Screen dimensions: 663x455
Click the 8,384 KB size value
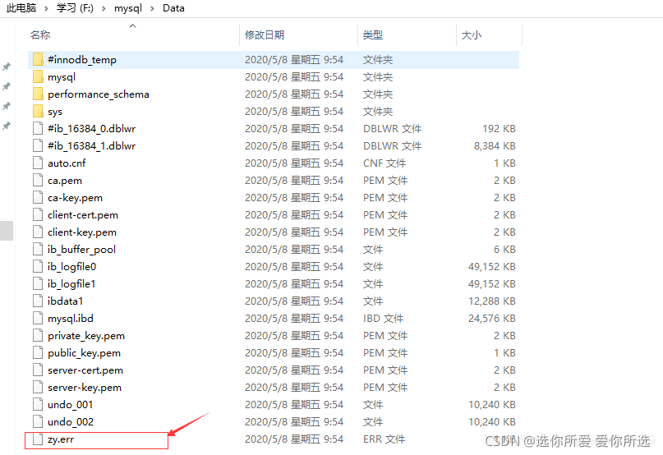click(x=495, y=146)
